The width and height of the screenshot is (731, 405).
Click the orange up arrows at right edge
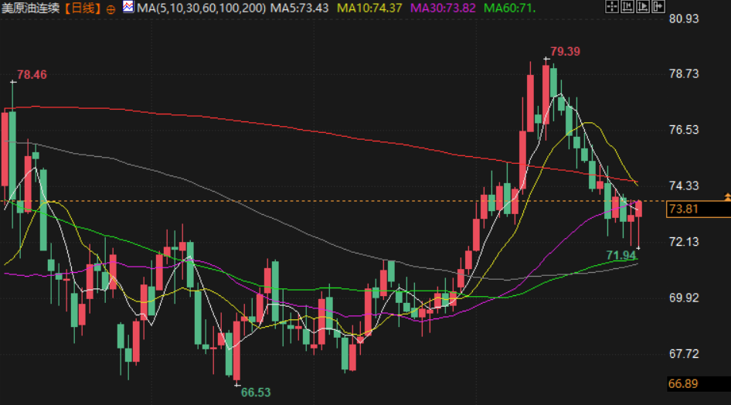[x=727, y=197]
